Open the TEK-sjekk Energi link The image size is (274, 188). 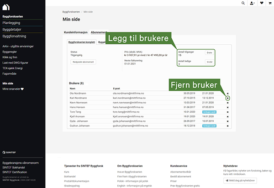point(12,68)
